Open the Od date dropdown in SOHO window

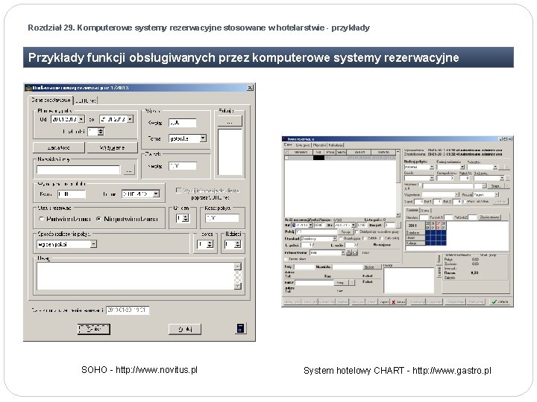pos(81,119)
